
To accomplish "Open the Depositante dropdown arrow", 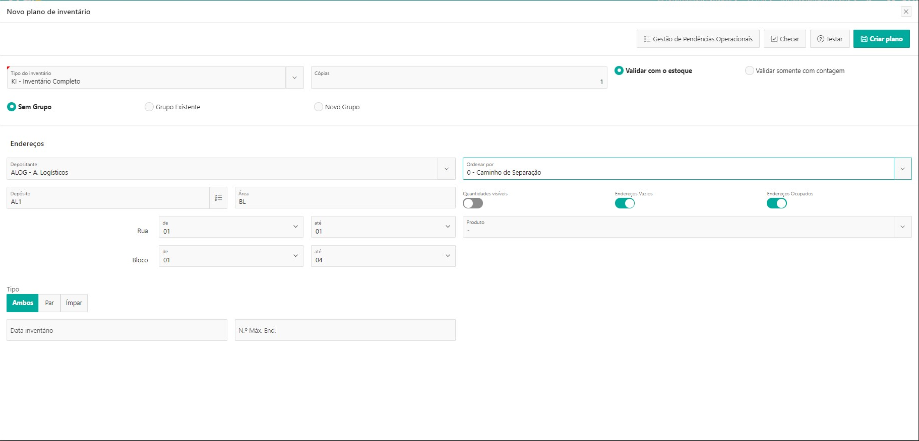I will [x=446, y=169].
